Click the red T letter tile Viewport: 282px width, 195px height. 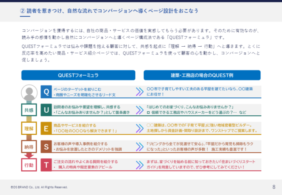pos(46,165)
